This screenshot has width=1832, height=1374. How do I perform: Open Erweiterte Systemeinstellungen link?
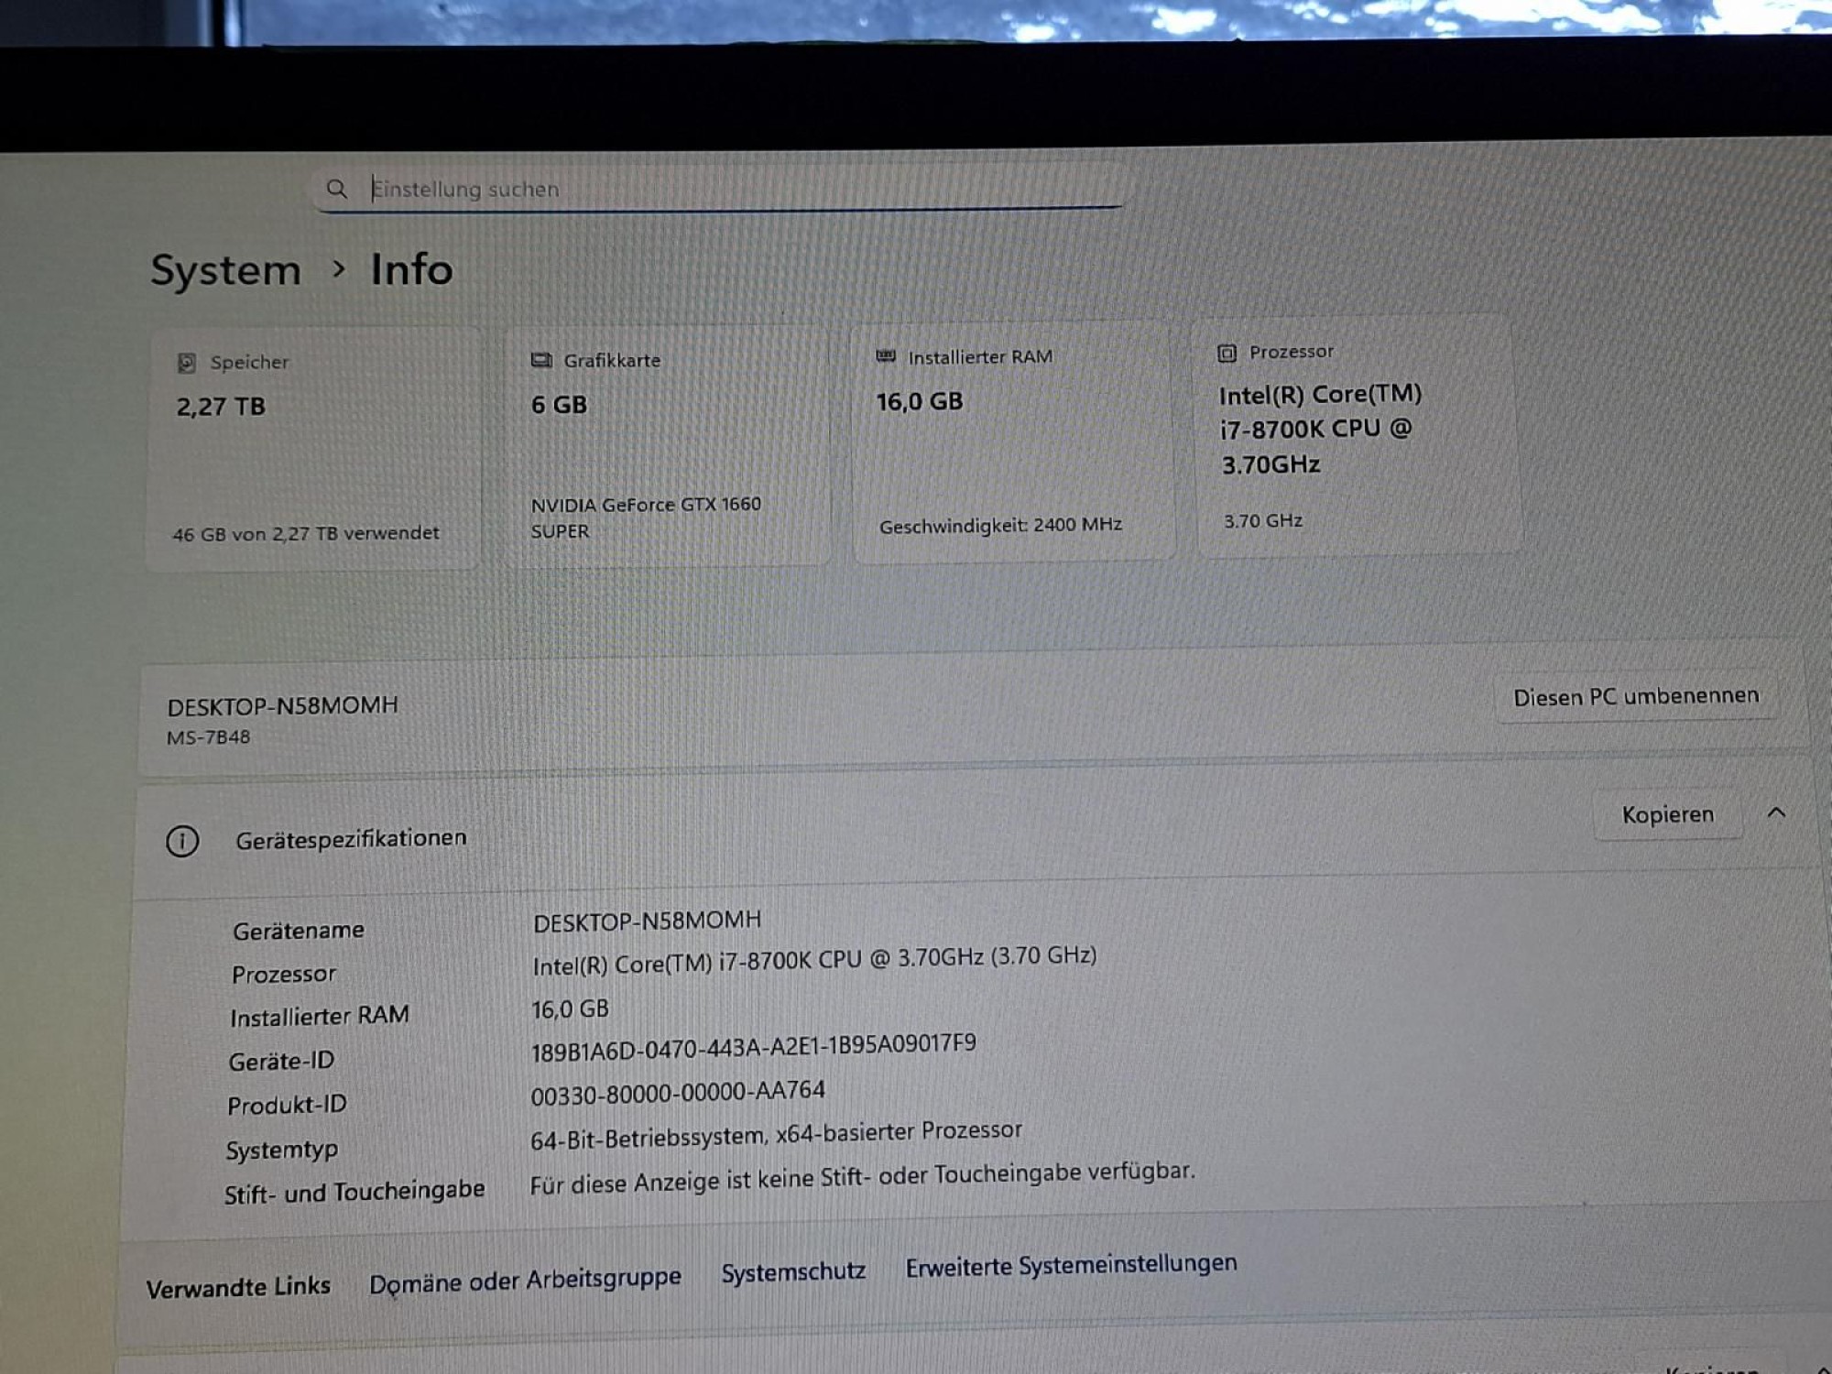(1071, 1265)
